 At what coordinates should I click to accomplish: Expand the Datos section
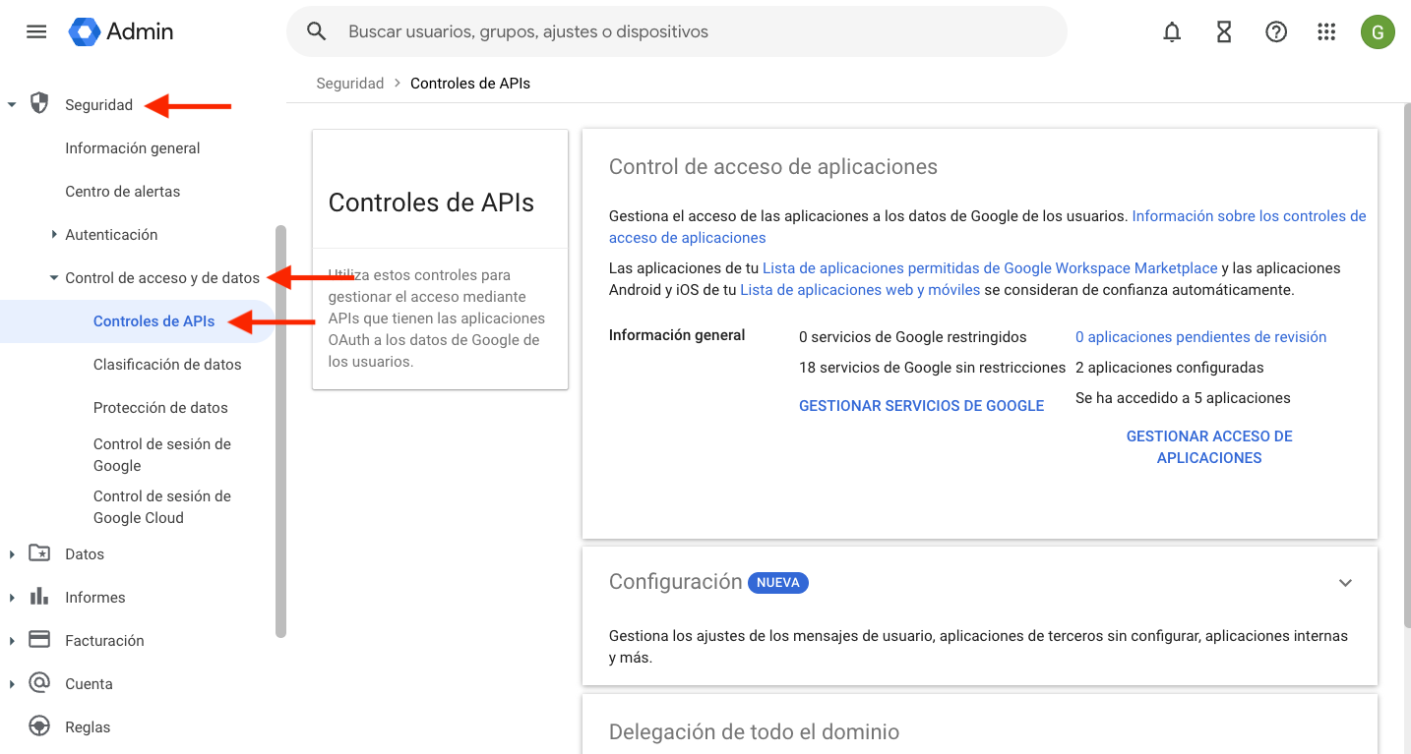(x=12, y=554)
